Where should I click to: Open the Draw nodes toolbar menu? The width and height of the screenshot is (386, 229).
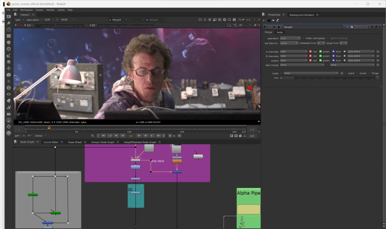pos(9,23)
